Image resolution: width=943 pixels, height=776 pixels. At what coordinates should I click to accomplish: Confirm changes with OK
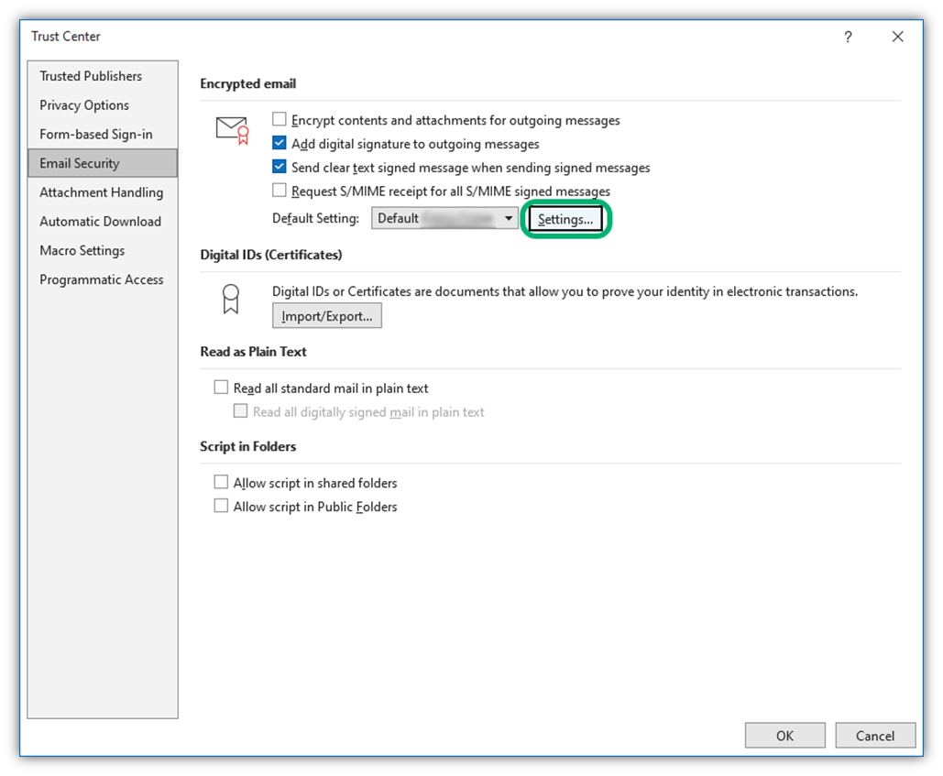click(x=784, y=735)
